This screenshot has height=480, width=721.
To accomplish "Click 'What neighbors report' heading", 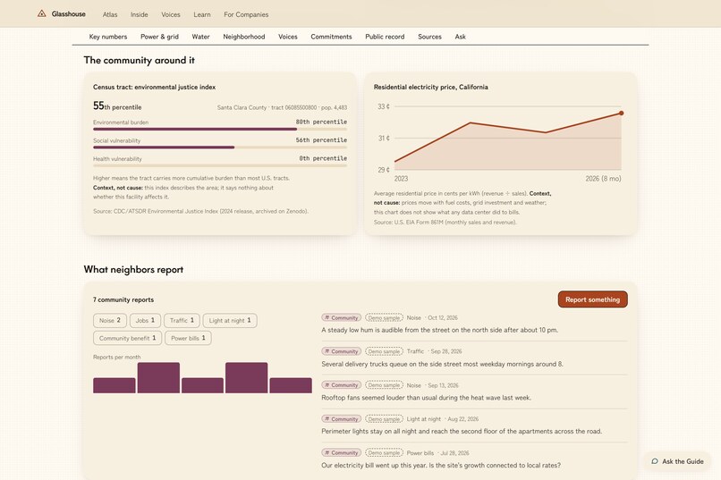I will [x=133, y=270].
